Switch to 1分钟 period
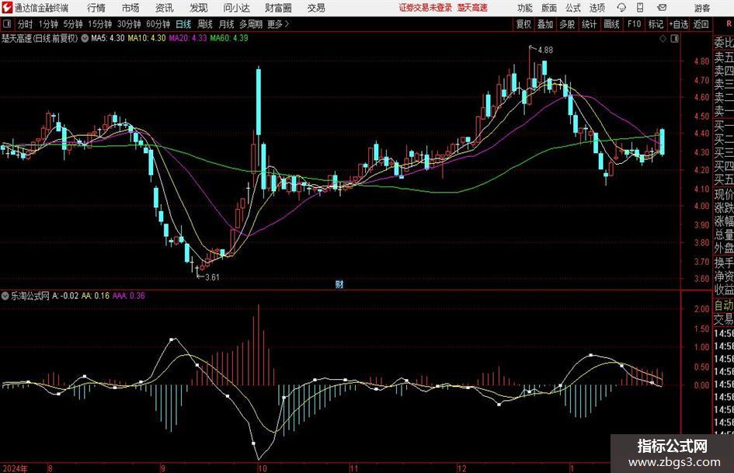 click(x=48, y=24)
